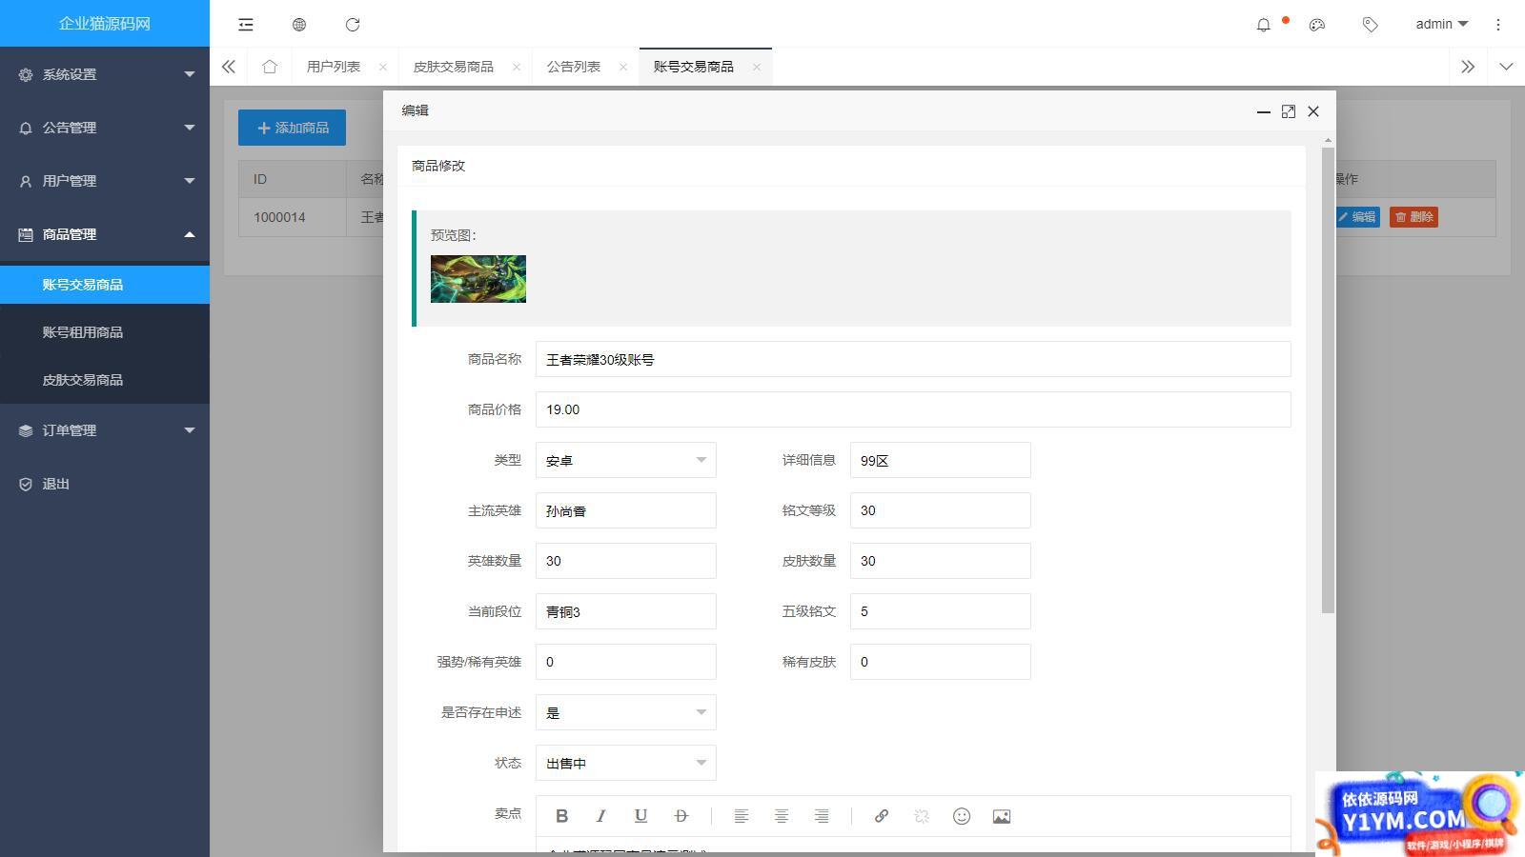Viewport: 1525px width, 857px height.
Task: Click the product preview thumbnail
Action: click(x=478, y=279)
